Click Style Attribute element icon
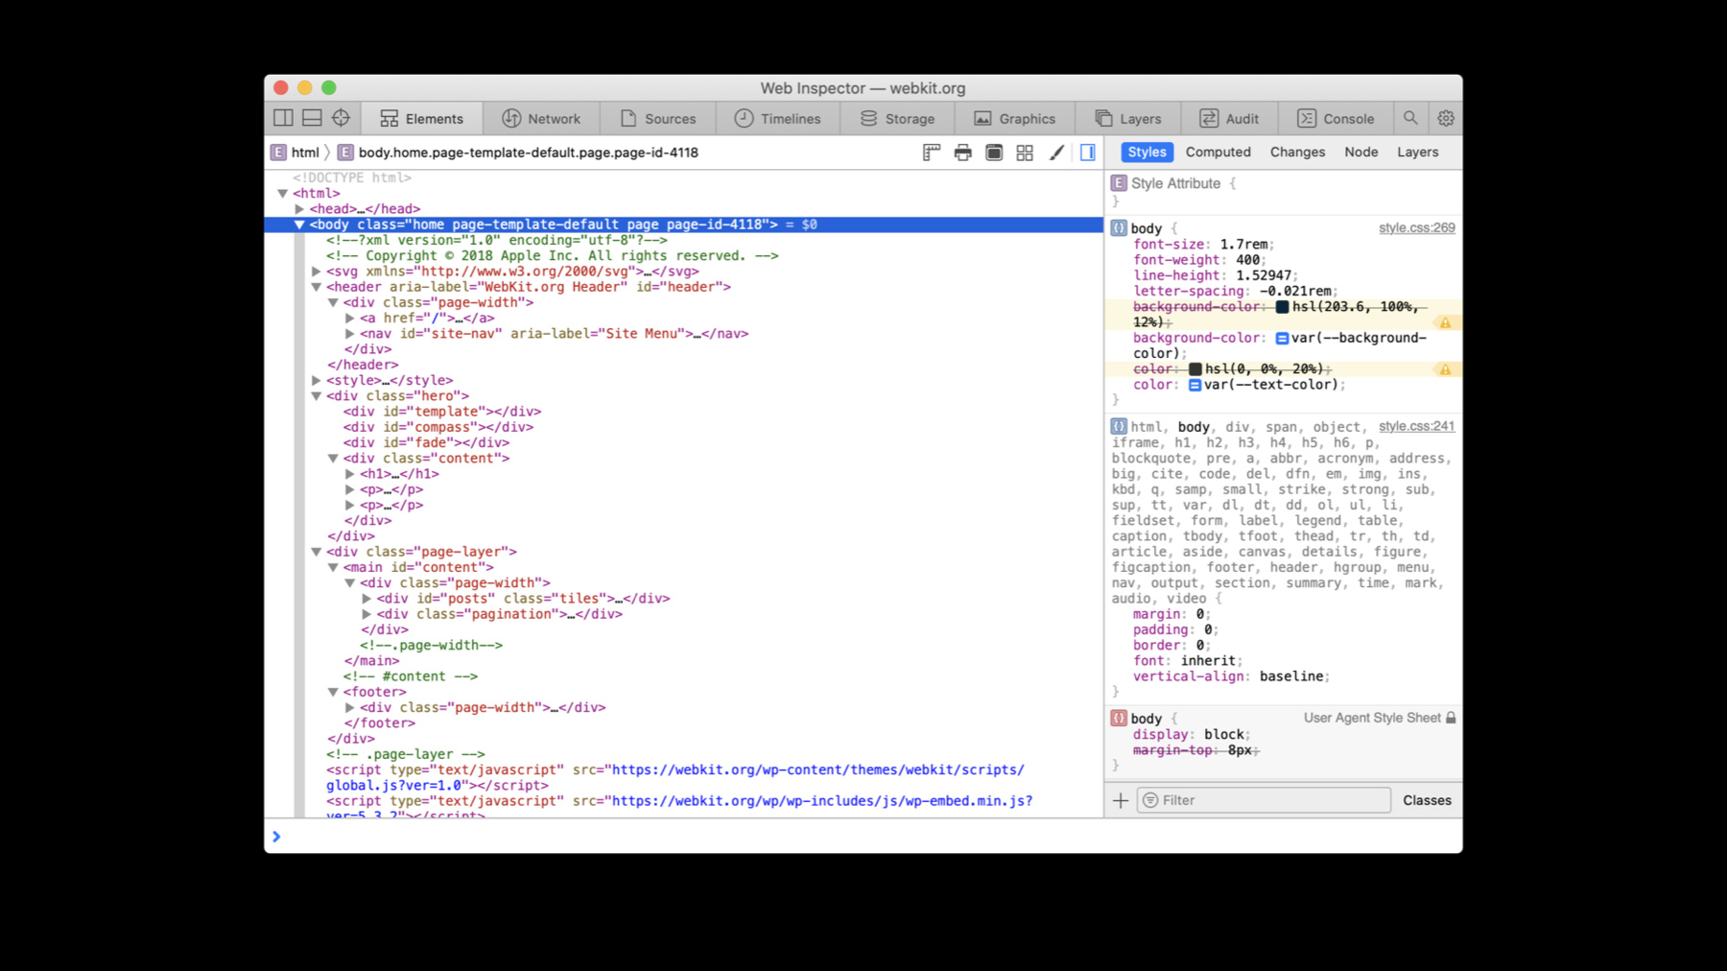Viewport: 1727px width, 971px height. coord(1119,183)
